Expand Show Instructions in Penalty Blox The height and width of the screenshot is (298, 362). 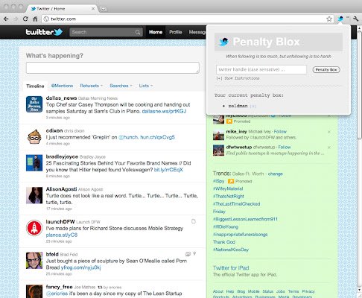tap(238, 78)
